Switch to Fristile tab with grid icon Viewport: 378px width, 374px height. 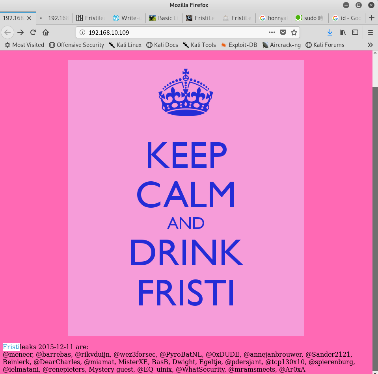coord(91,18)
